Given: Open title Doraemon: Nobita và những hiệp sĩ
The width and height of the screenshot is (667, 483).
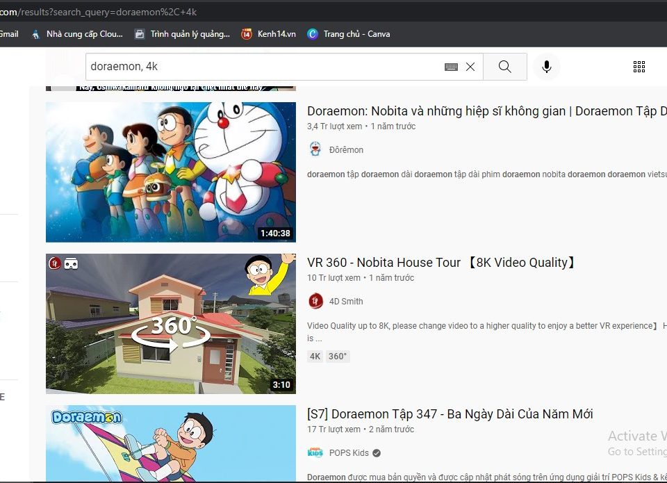Looking at the screenshot, I should (x=486, y=111).
